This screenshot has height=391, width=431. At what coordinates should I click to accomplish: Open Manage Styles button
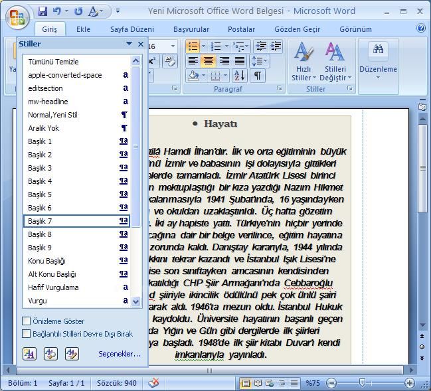point(72,354)
